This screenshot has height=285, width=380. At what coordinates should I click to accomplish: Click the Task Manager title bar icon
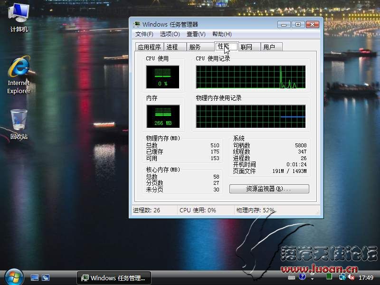137,24
